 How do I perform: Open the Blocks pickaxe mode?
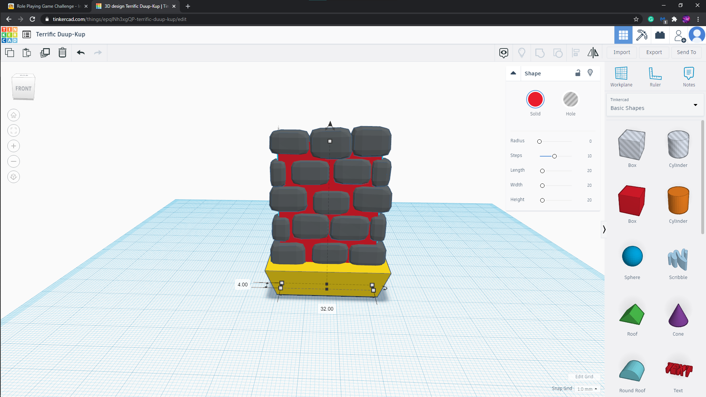[x=642, y=35]
